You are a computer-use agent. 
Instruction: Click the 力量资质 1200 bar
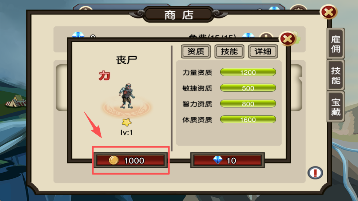pos(248,72)
